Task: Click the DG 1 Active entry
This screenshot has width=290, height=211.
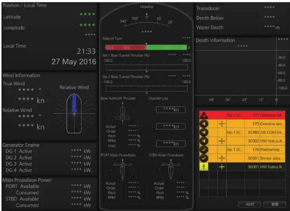Action: (19, 151)
